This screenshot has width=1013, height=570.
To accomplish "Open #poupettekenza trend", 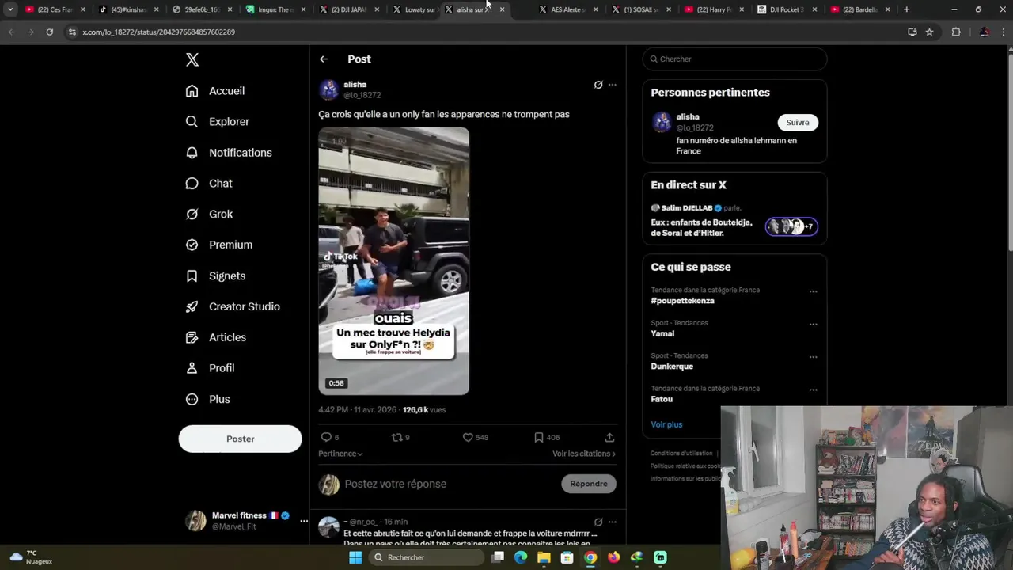I will click(682, 301).
